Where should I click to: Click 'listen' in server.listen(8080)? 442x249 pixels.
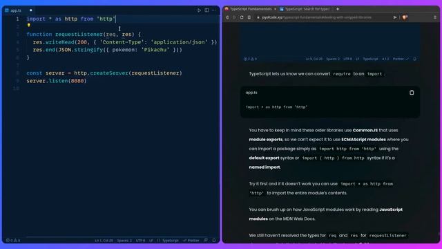pyautogui.click(x=58, y=81)
